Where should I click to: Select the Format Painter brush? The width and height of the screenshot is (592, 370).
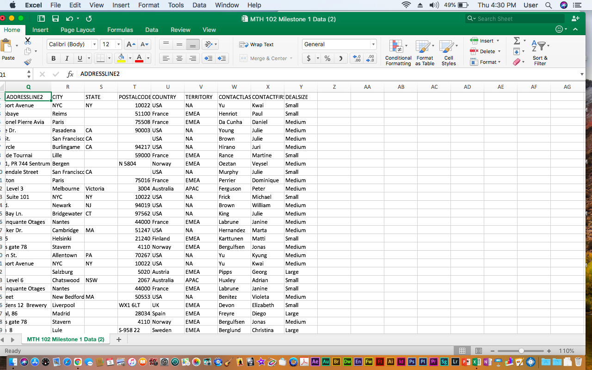pos(28,62)
